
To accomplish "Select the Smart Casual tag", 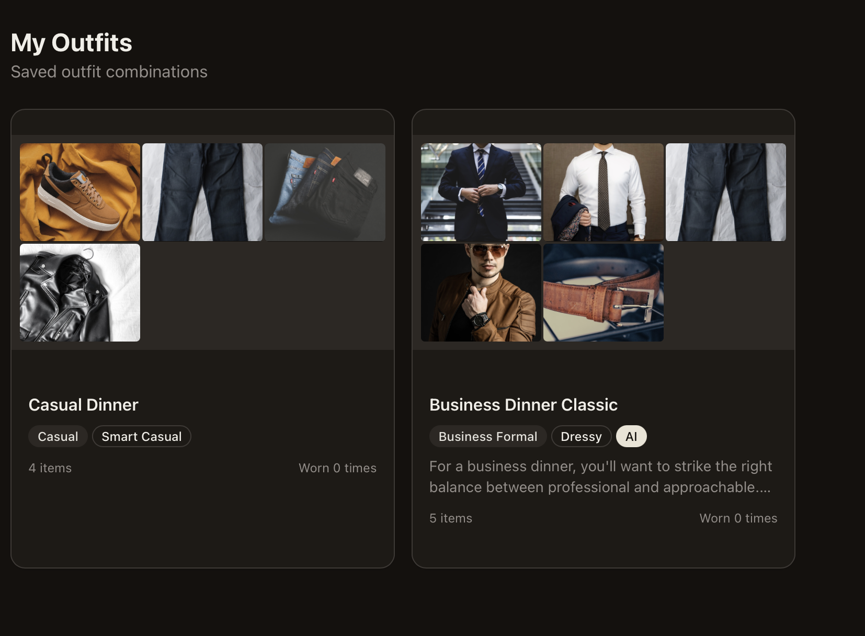I will (142, 437).
